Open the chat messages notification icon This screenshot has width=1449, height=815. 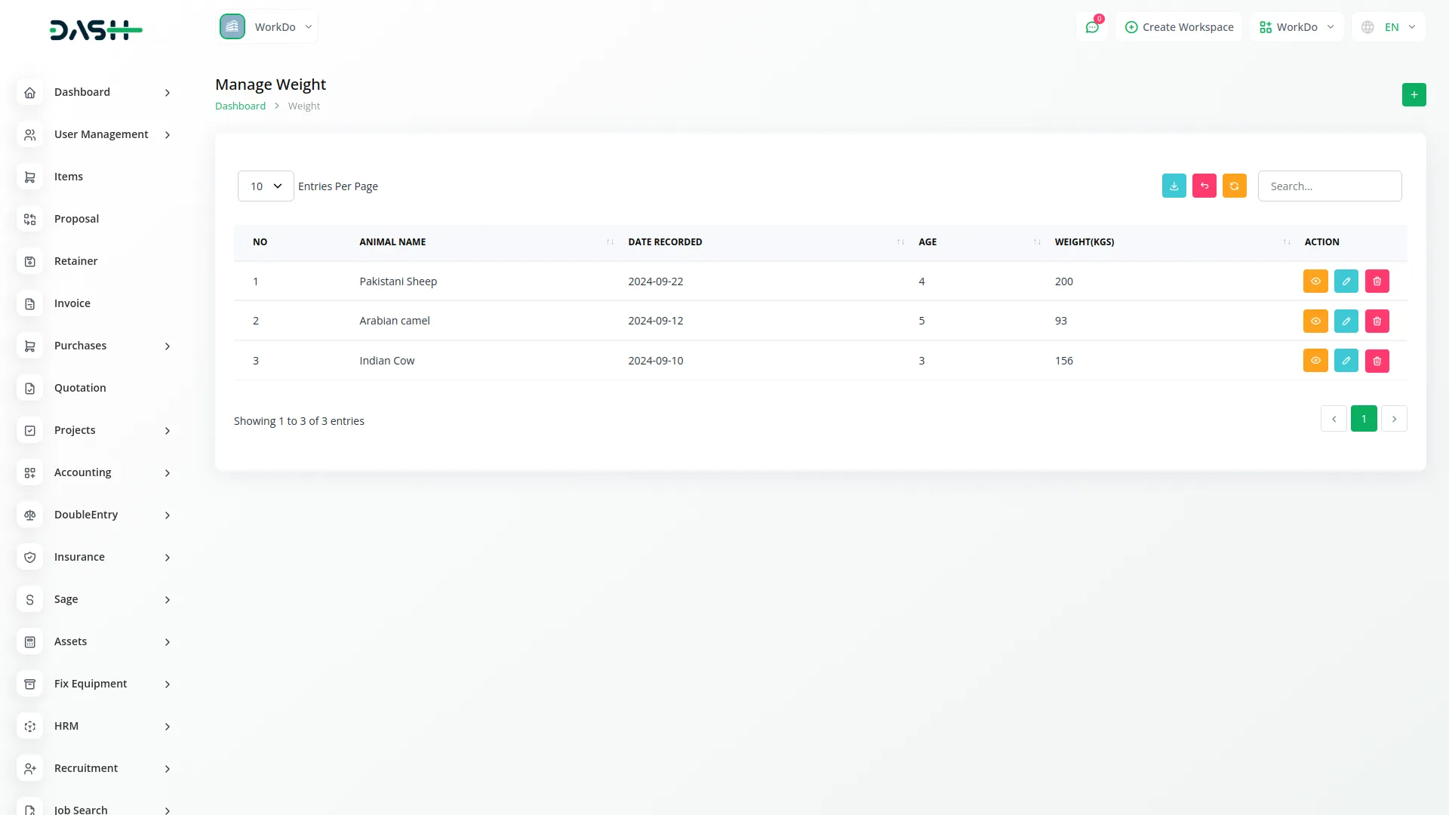[1092, 27]
